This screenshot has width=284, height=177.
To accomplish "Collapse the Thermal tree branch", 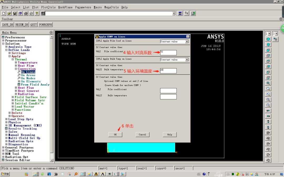I will coord(13,59).
